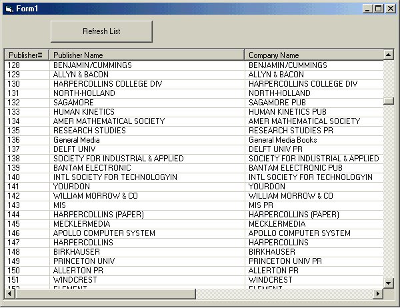The height and width of the screenshot is (308, 400).
Task: Click the vertical scrollbar thumb
Action: tap(389, 101)
